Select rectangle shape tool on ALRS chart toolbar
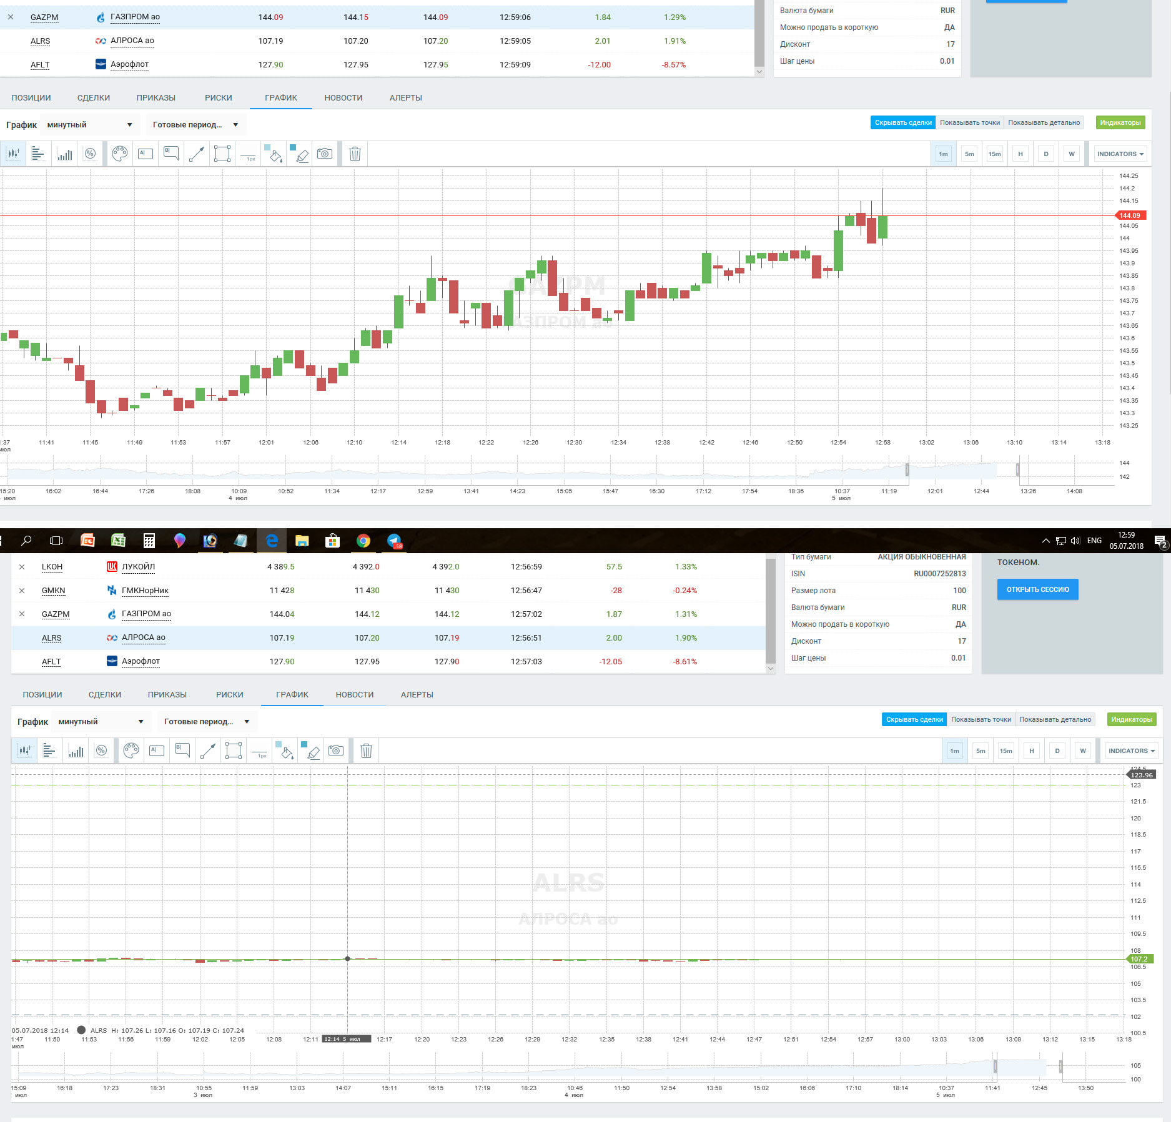 tap(234, 750)
